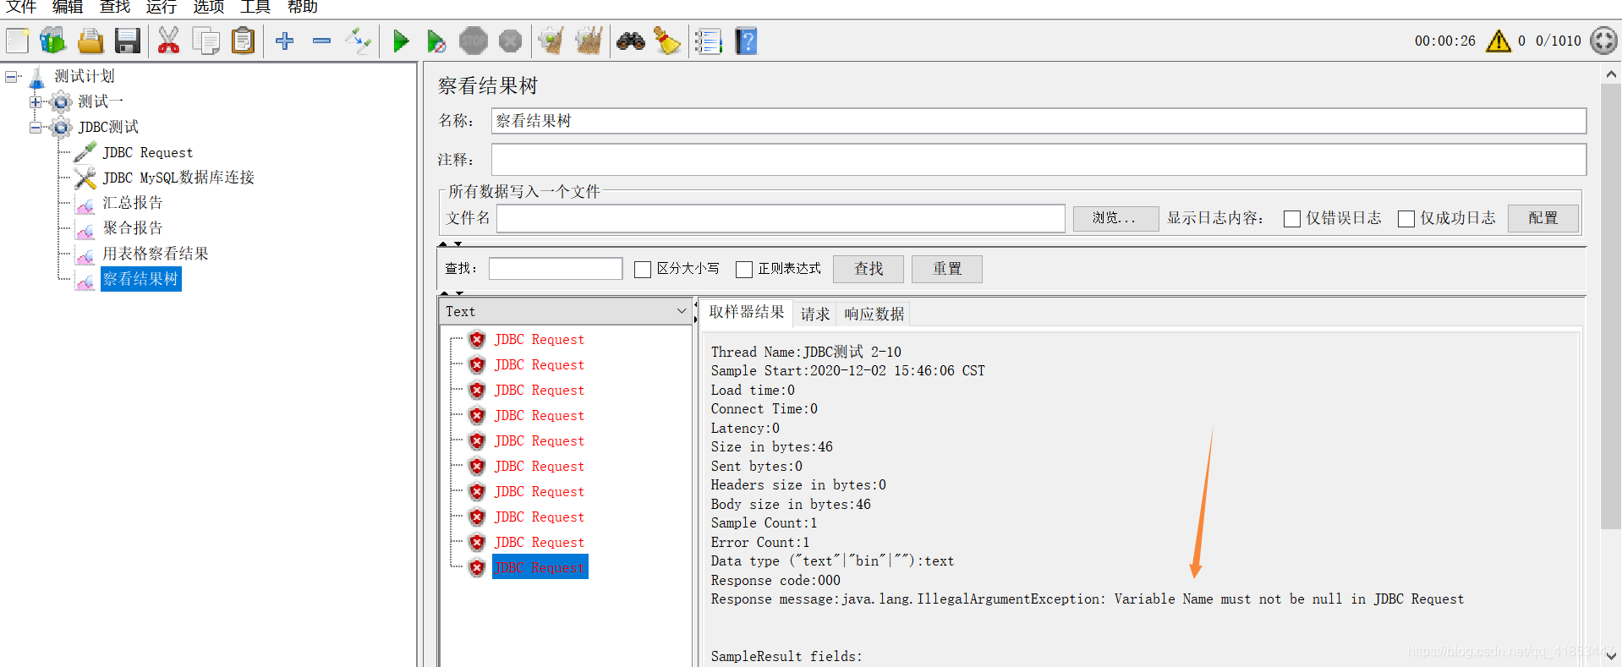Collapse all with the minus icon

click(321, 41)
